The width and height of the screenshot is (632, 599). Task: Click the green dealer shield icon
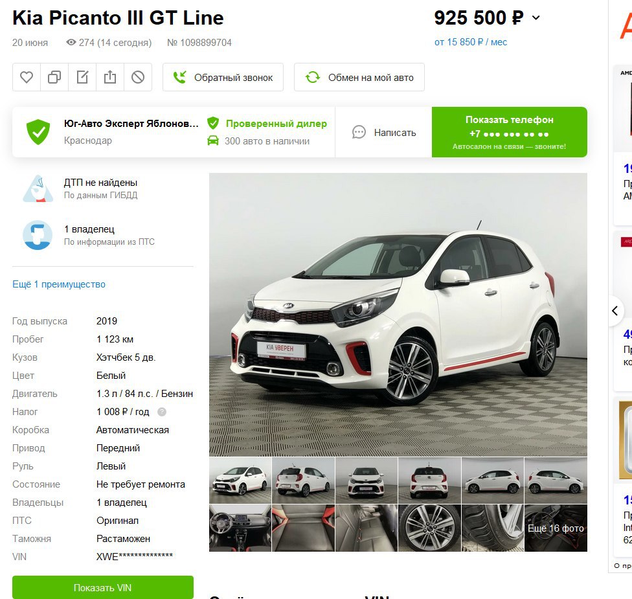(x=38, y=132)
